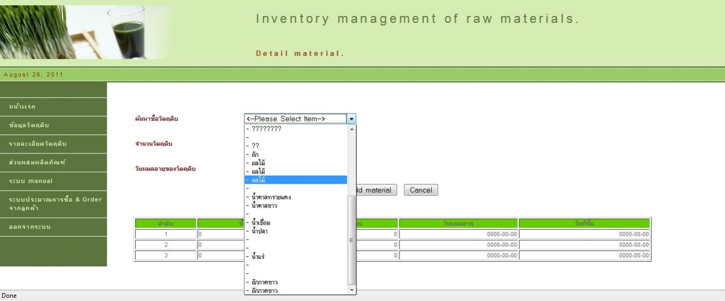This screenshot has height=301, width=725.
Task: Click the dropdown arrow beside 'Please Select Item'
Action: (x=351, y=119)
